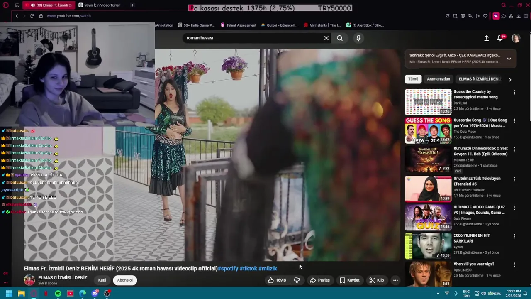The image size is (531, 299).
Task: Select the Tümü filter chip
Action: coord(413,79)
